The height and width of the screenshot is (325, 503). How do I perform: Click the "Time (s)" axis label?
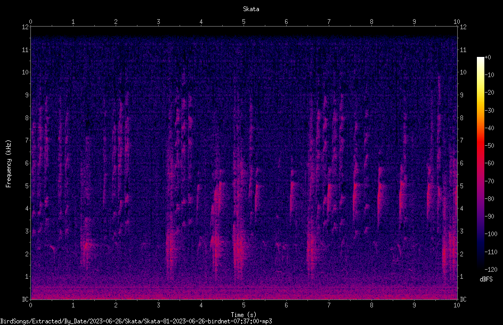[x=244, y=315]
